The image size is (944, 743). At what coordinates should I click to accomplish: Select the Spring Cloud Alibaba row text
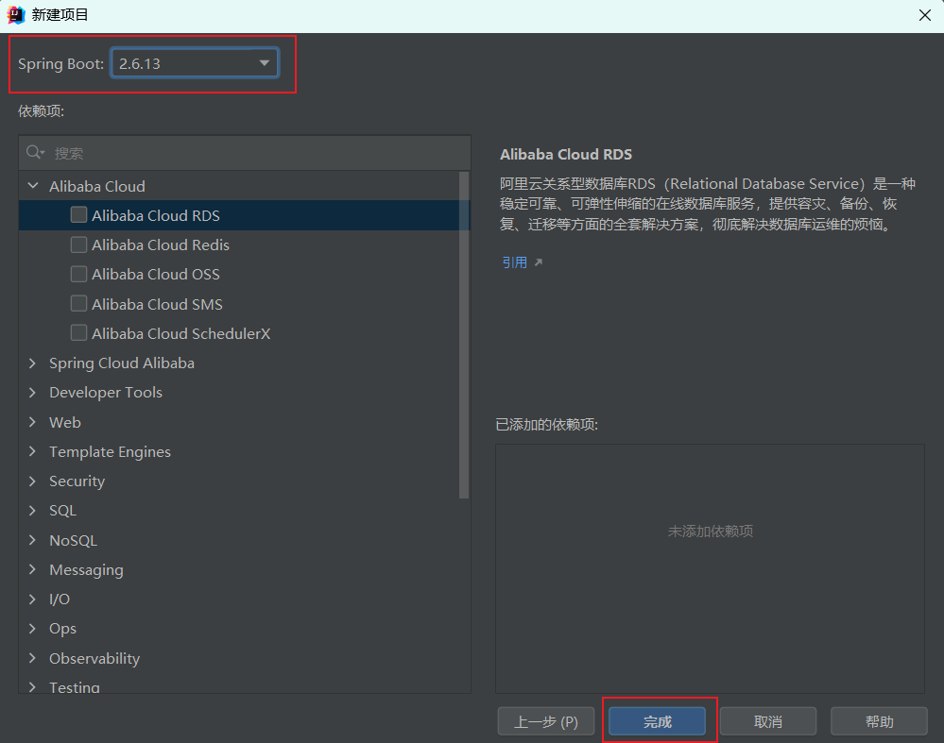coord(122,363)
